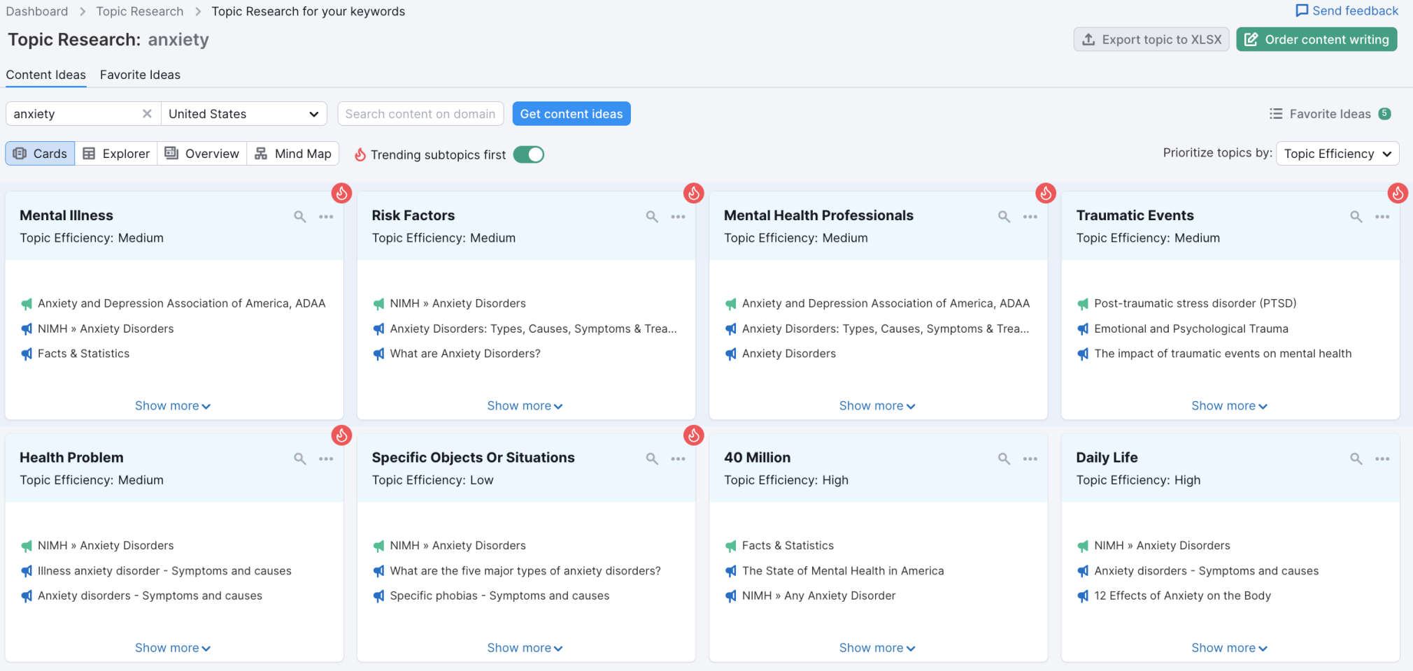This screenshot has height=671, width=1413.
Task: Open more options on Traumatic Events card
Action: (1382, 217)
